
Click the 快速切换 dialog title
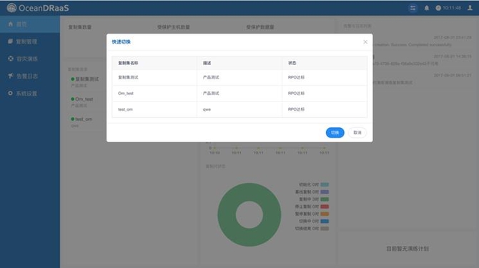point(121,42)
